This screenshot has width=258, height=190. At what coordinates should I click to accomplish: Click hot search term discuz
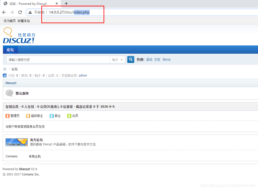(166, 59)
